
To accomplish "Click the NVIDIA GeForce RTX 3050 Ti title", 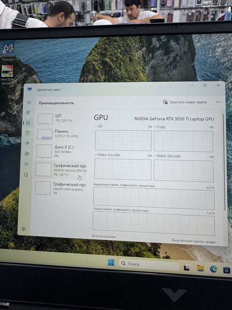I will tap(174, 119).
